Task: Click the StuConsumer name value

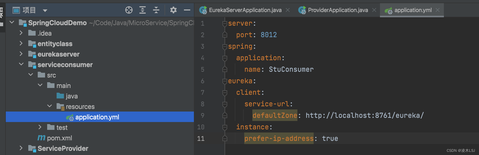Action: point(291,69)
